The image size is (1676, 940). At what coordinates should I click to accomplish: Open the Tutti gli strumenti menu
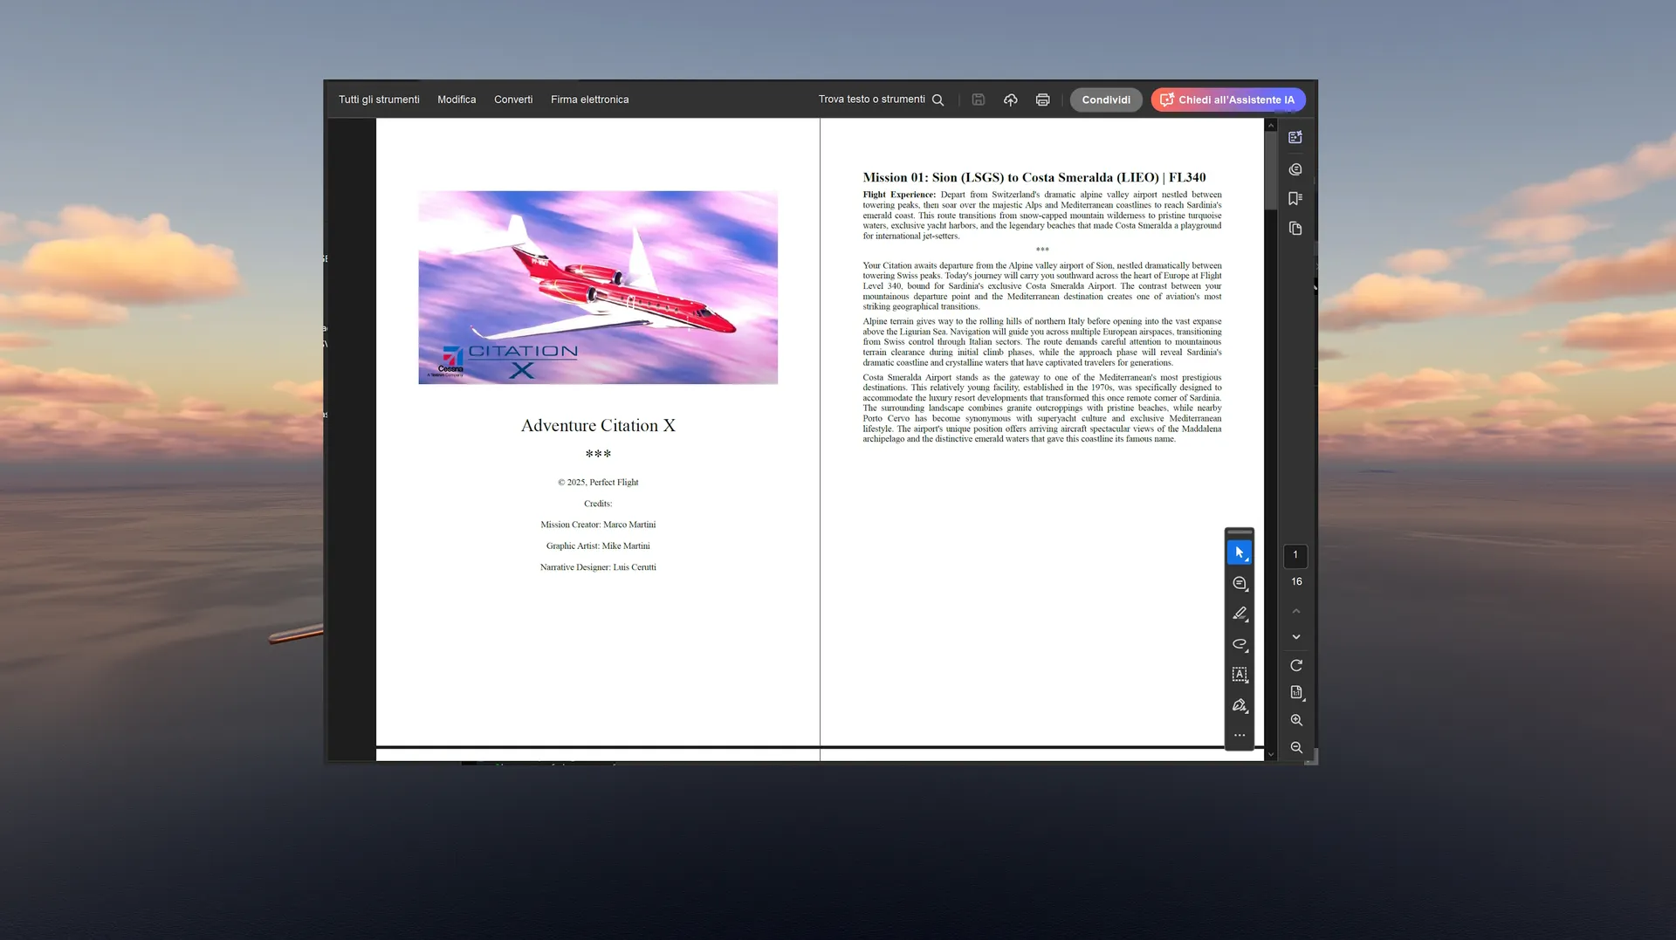pyautogui.click(x=379, y=99)
